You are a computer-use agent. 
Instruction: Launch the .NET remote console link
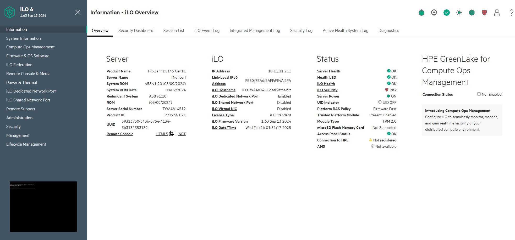[x=182, y=134]
